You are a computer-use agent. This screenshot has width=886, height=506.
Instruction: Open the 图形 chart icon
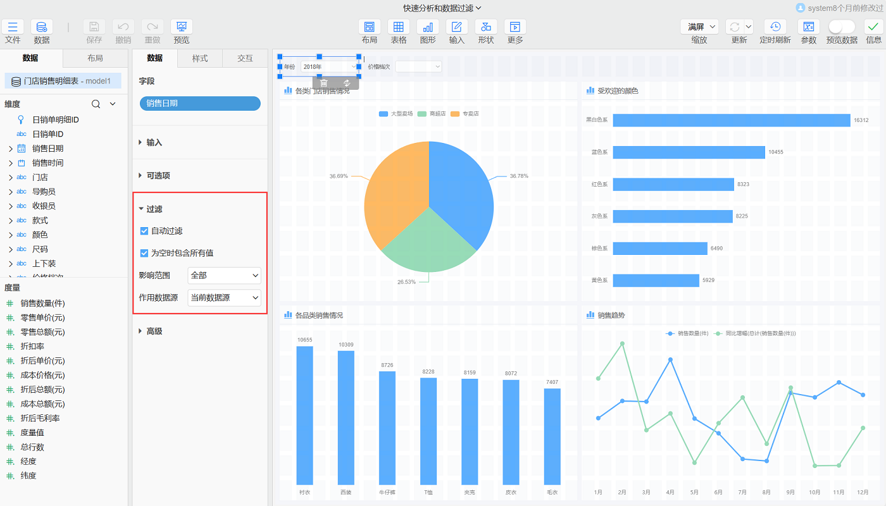[428, 27]
